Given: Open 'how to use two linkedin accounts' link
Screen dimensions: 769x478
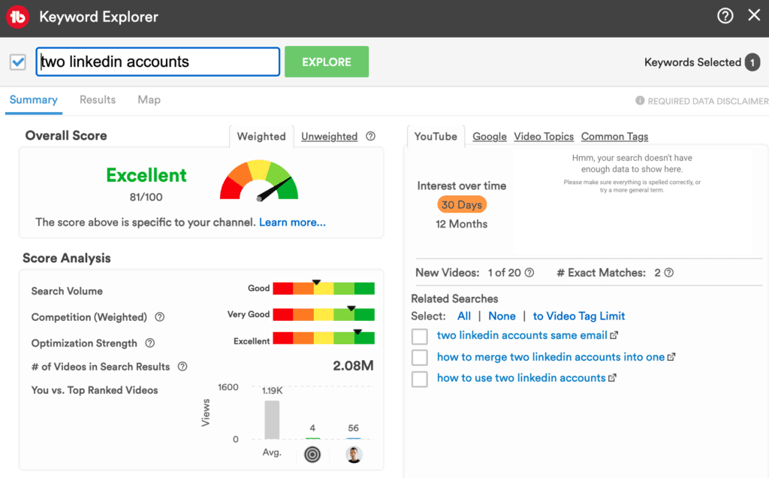Looking at the screenshot, I should (x=521, y=378).
